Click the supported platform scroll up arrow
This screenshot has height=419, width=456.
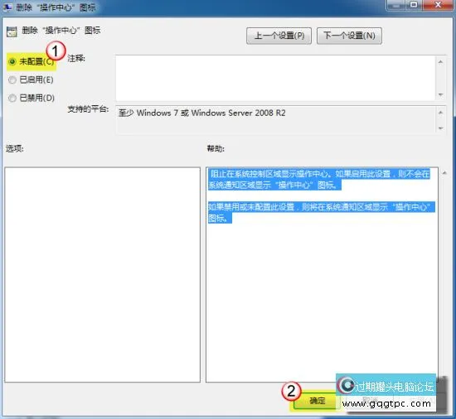click(440, 113)
